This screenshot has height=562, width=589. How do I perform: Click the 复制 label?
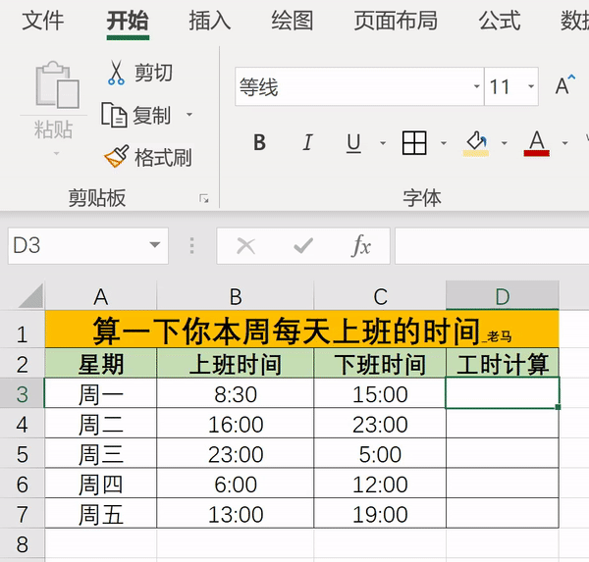151,115
